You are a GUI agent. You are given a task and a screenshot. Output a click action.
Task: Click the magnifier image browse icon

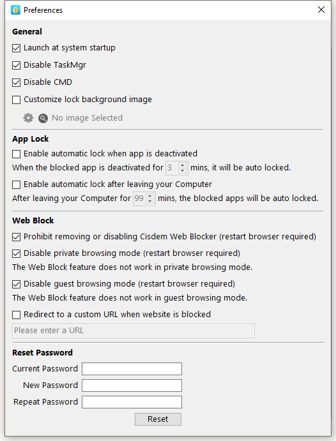tap(43, 119)
